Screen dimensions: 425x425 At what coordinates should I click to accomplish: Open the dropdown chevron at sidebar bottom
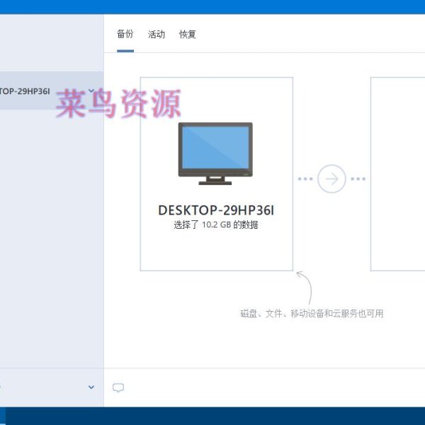(91, 387)
